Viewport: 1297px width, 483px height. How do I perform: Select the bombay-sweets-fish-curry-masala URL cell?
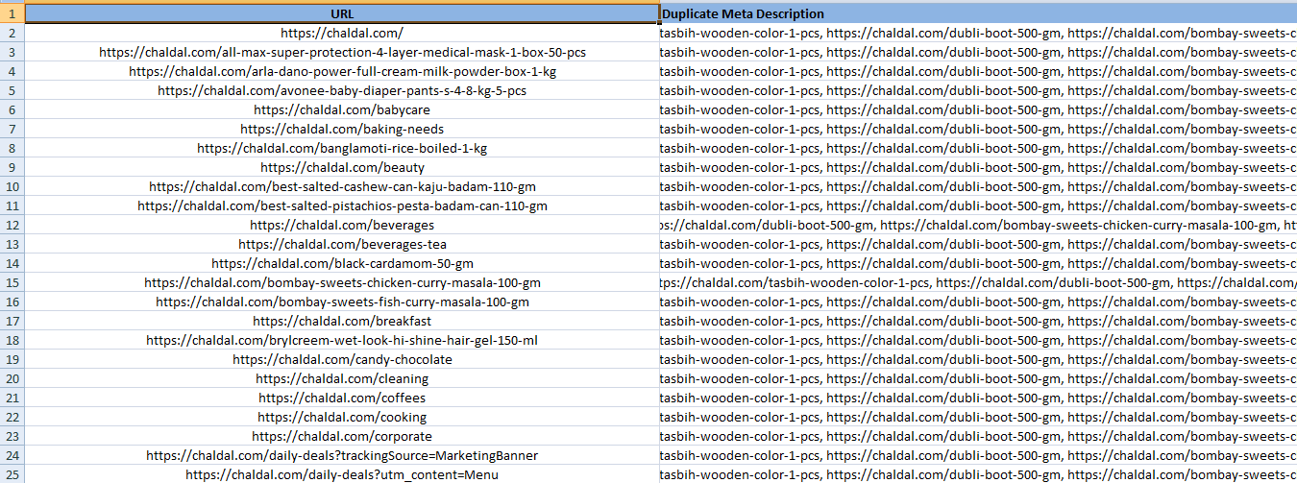(342, 302)
